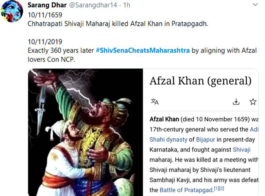Click the language translate icon
Screen dimensions: 265x196
(155, 102)
